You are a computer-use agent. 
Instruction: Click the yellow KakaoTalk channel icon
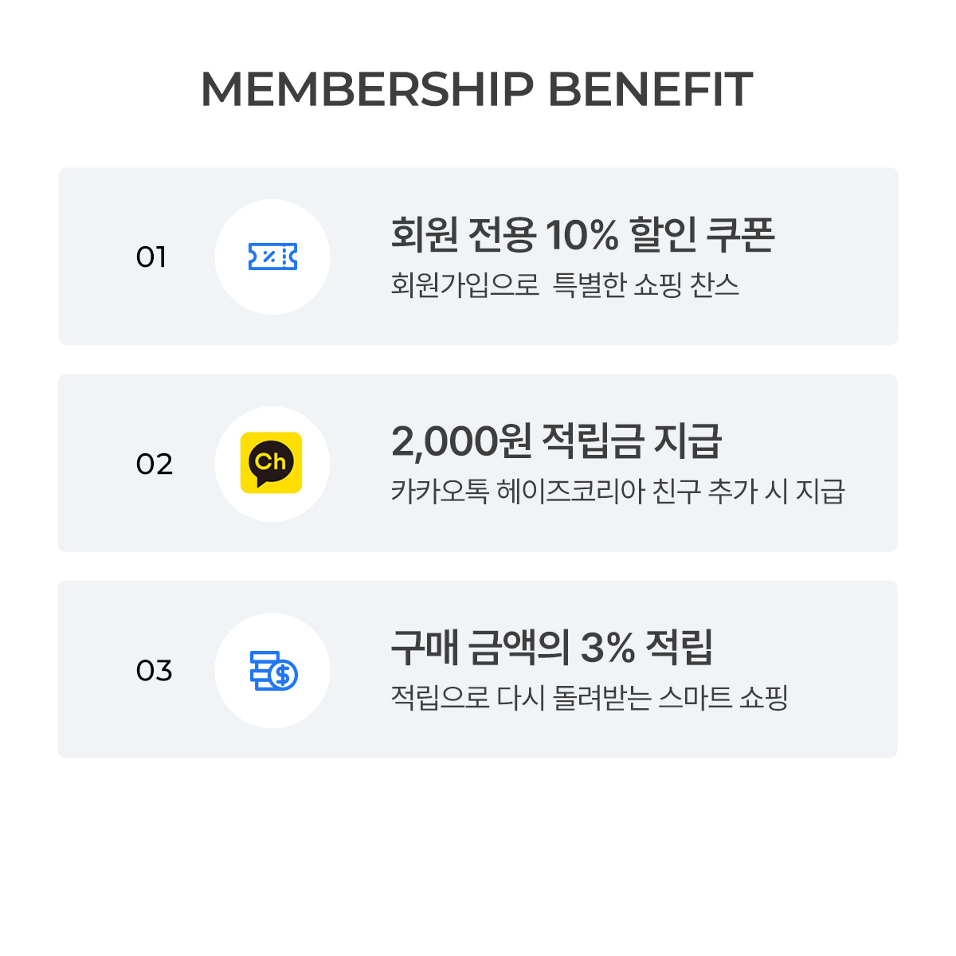[271, 463]
